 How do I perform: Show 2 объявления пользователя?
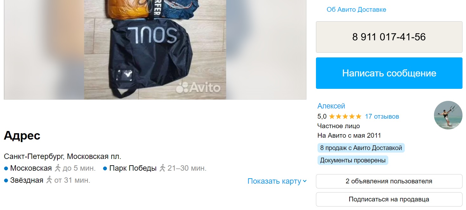point(389,181)
